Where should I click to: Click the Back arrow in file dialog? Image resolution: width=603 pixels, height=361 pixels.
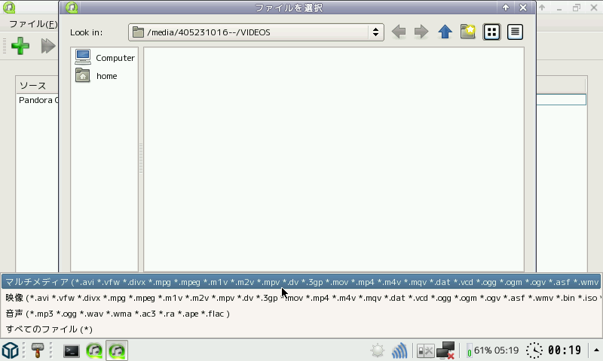pos(399,32)
